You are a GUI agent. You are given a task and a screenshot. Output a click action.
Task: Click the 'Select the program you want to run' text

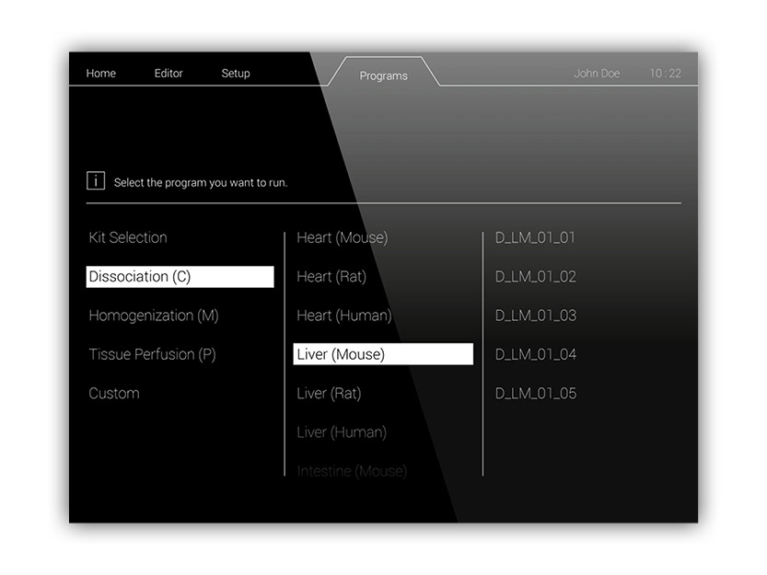[x=201, y=182]
